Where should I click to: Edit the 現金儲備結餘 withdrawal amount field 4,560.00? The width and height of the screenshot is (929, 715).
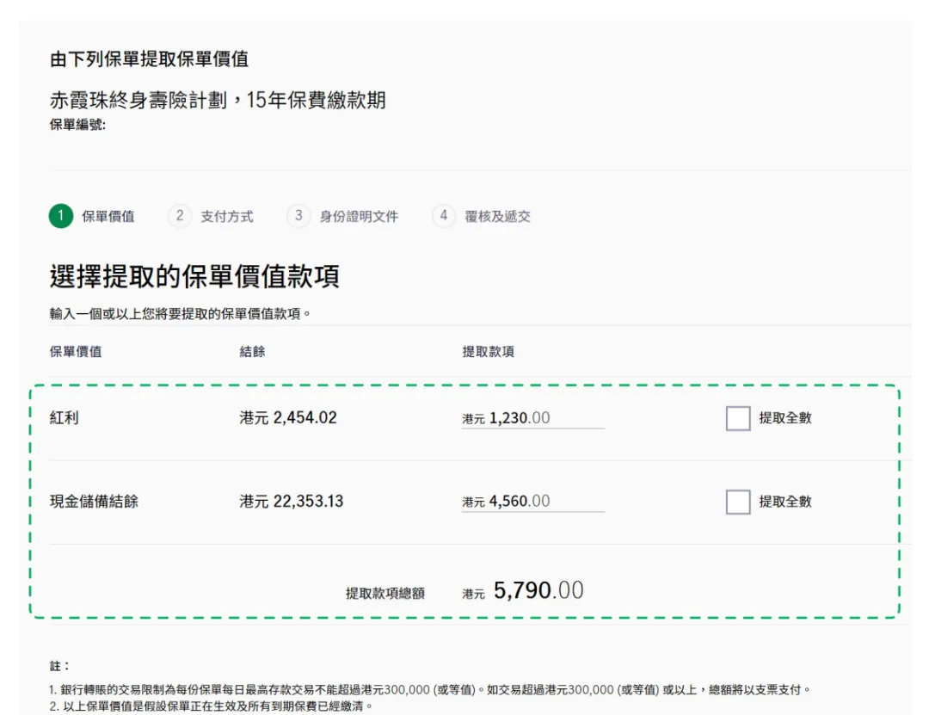[532, 502]
